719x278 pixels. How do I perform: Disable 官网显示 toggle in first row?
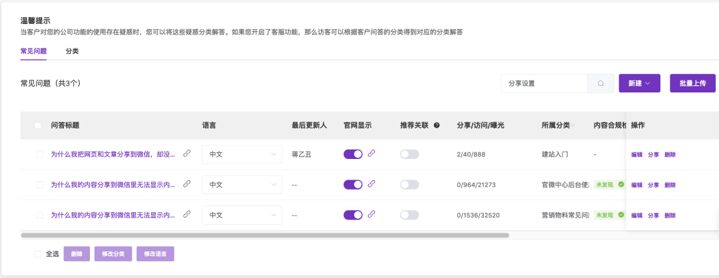pos(353,154)
